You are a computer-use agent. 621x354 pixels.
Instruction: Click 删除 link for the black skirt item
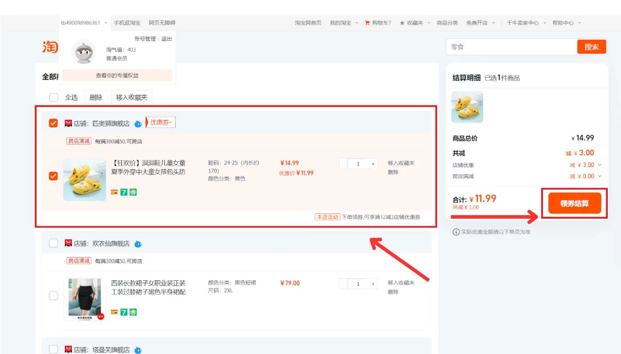tap(393, 292)
